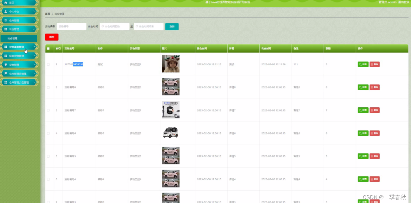The width and height of the screenshot is (411, 203).
Task: Expand the 货物类型管理 chevron
Action: click(x=35, y=47)
